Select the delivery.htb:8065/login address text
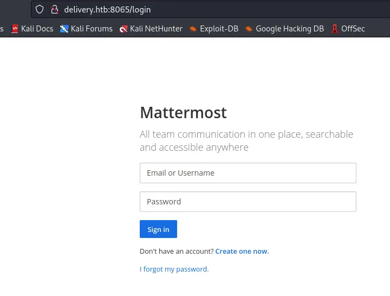Image resolution: width=390 pixels, height=296 pixels. pyautogui.click(x=107, y=9)
